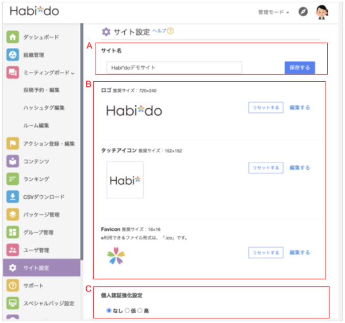Select the なし radio button

pos(109,310)
